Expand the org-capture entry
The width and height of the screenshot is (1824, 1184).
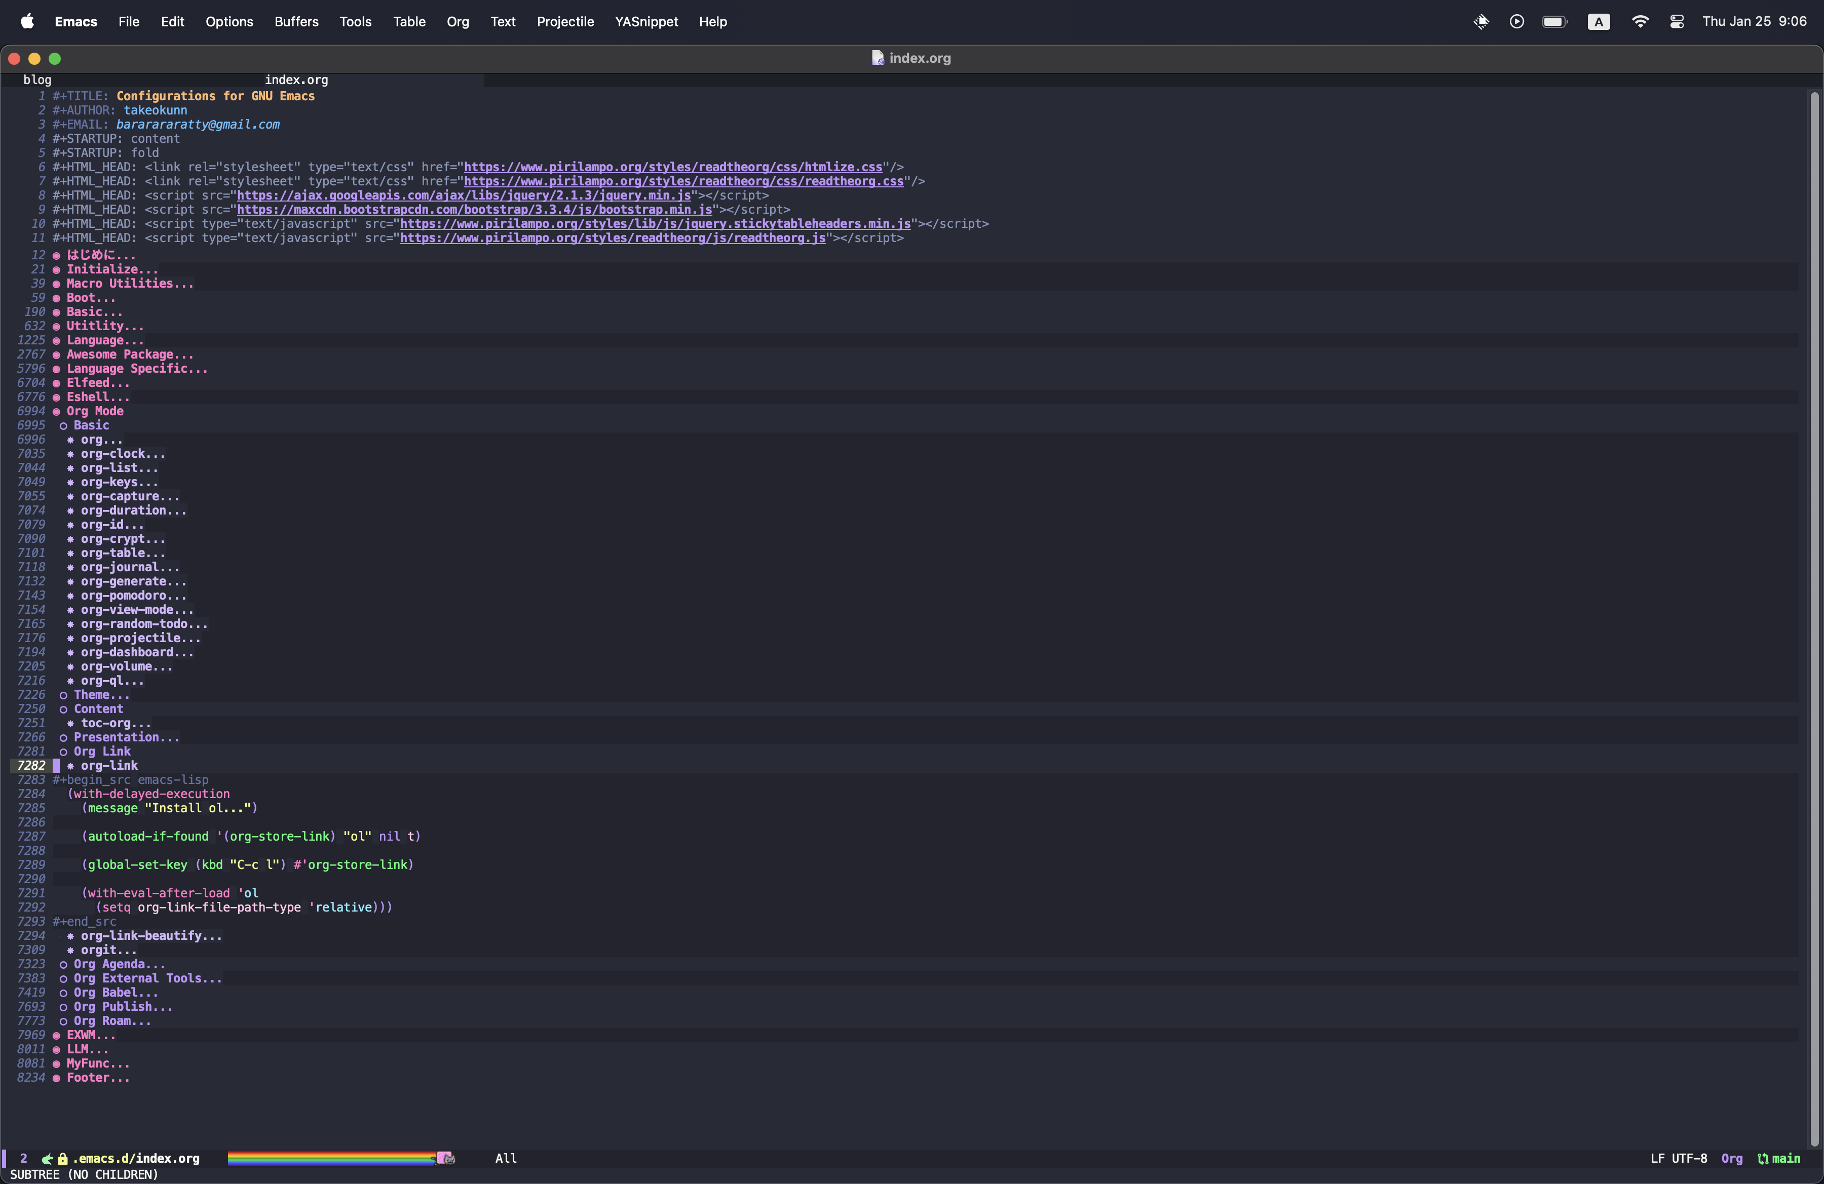130,496
